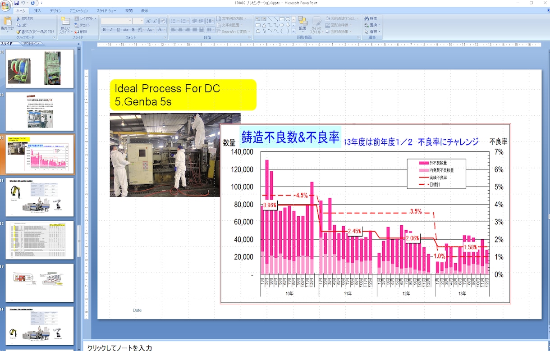Save the presentation from quick access toolbar
This screenshot has height=351, width=550.
point(17,3)
